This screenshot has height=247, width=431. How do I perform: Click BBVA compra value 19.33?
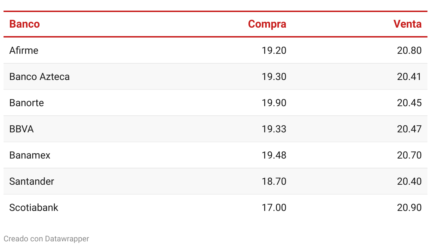pos(274,129)
